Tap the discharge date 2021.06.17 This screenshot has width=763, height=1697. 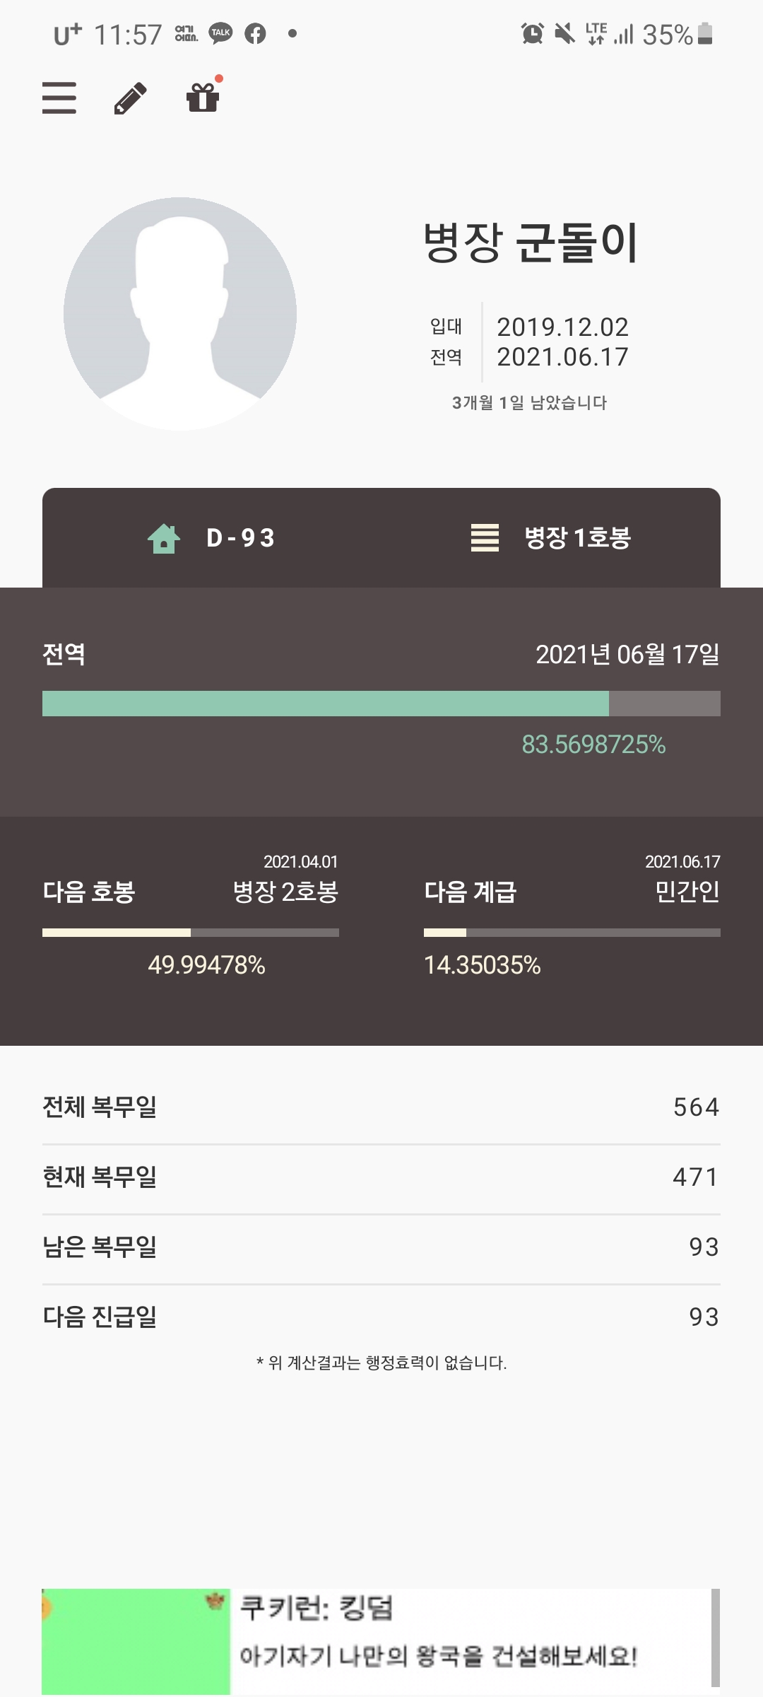point(562,357)
